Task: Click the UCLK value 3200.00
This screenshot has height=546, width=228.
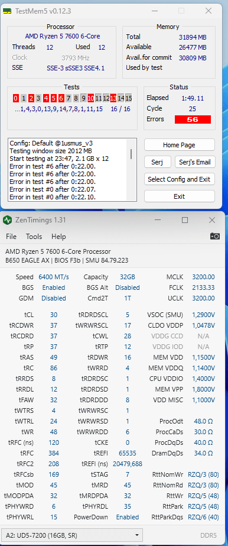Action: 203,298
